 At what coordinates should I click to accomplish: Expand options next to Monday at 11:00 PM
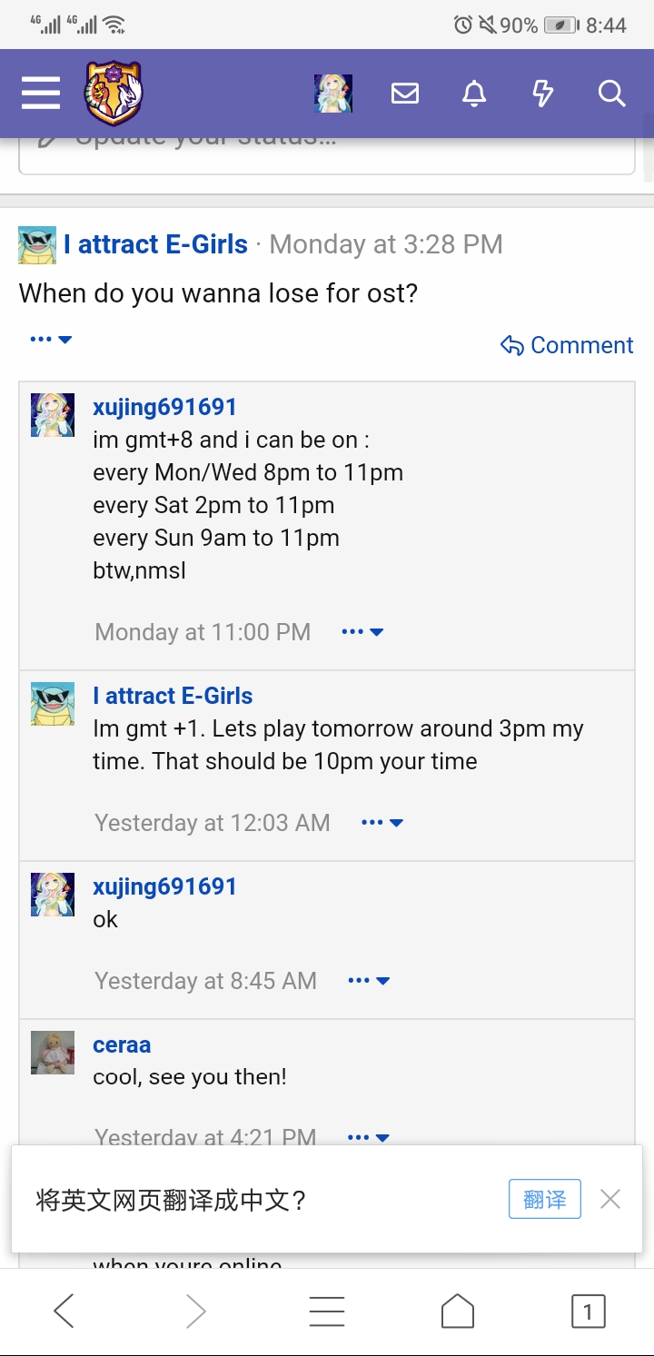click(362, 632)
